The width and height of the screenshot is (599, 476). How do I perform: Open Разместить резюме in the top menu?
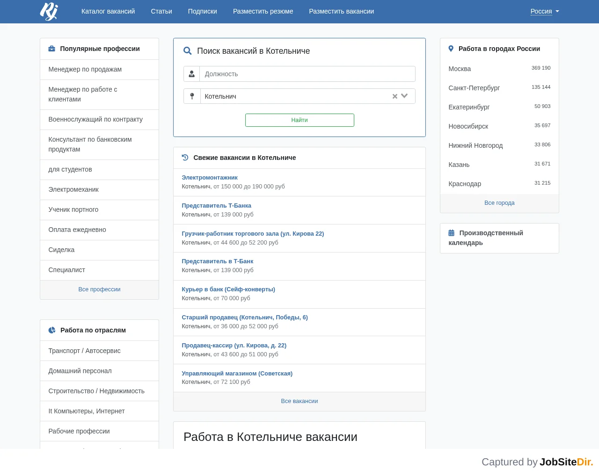(263, 11)
